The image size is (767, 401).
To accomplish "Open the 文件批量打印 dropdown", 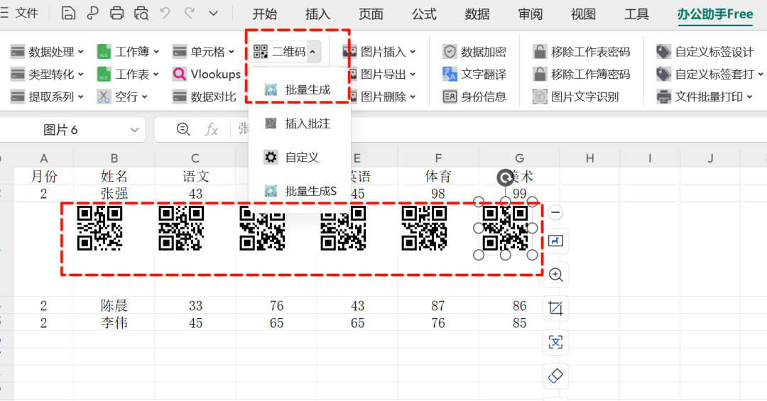I will coord(705,97).
